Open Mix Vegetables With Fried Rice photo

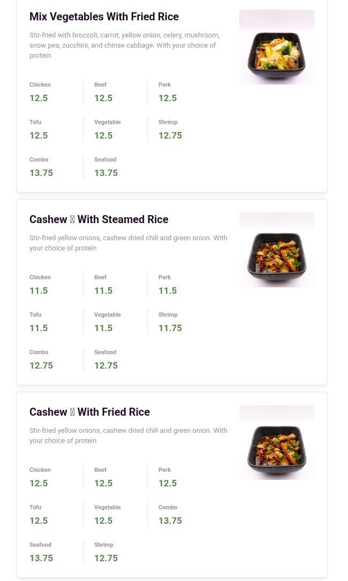(x=276, y=47)
